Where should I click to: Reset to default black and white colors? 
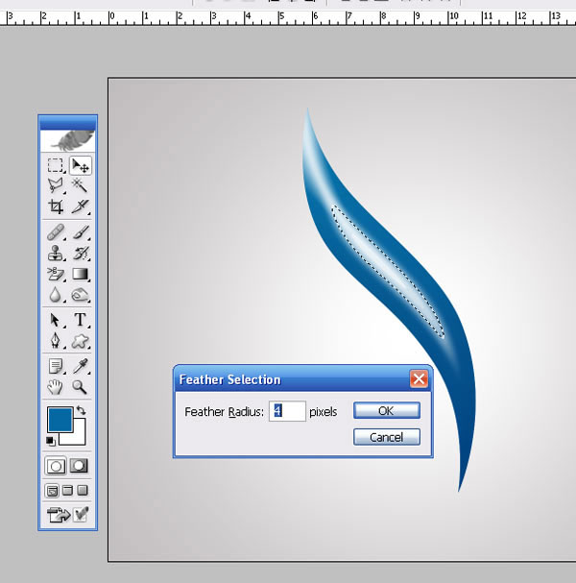click(51, 442)
